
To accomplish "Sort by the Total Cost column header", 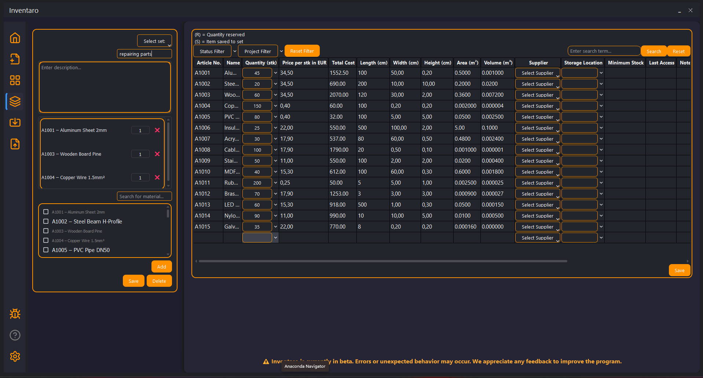I will coord(343,63).
